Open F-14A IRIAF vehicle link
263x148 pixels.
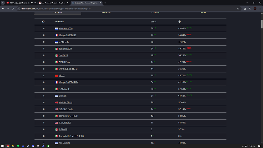click(x=65, y=122)
